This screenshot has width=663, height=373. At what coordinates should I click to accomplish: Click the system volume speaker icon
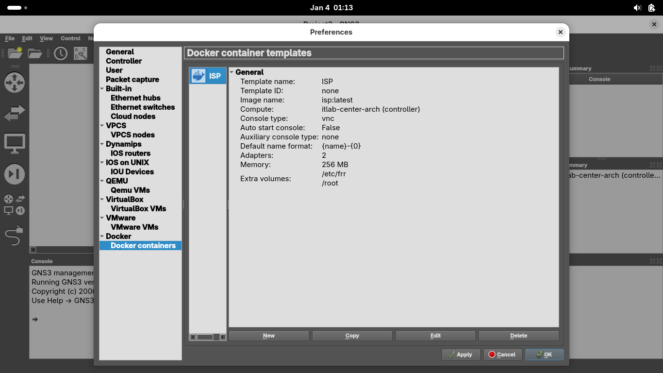coord(637,8)
